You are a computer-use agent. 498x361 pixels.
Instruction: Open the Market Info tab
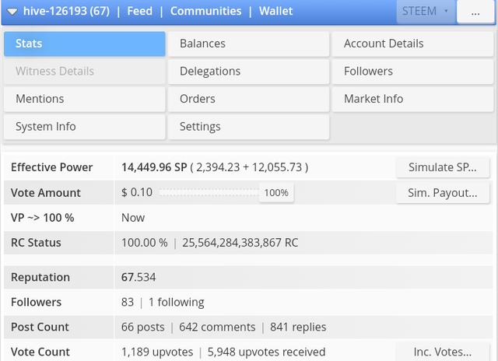pyautogui.click(x=412, y=99)
